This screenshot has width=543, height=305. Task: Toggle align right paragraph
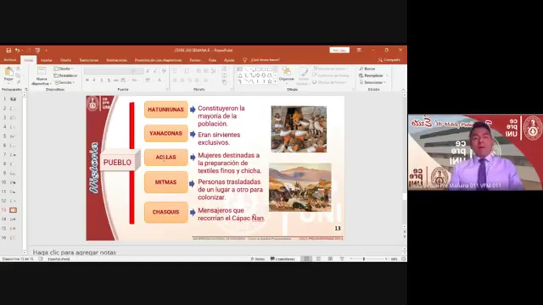(190, 80)
